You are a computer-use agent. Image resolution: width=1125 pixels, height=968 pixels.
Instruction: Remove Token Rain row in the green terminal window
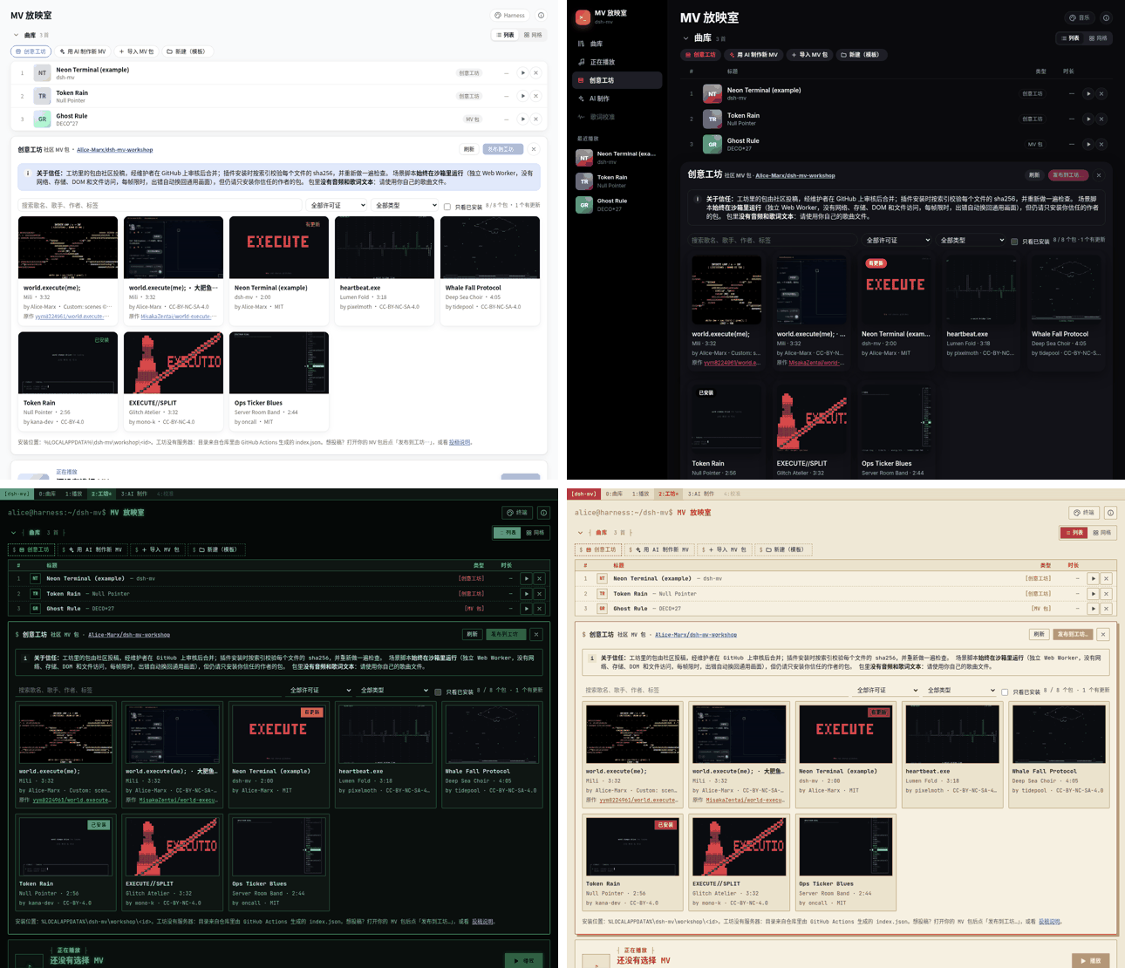(540, 593)
